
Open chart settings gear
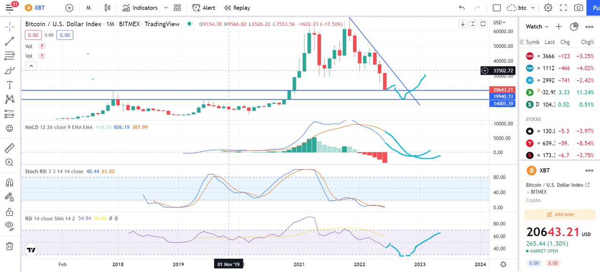point(548,8)
